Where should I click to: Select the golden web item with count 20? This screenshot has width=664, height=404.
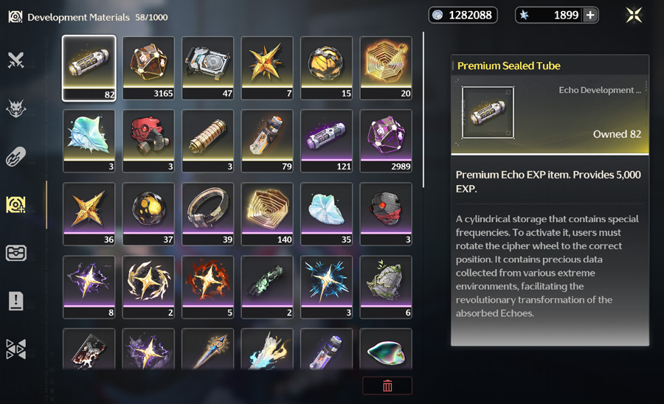[x=386, y=68]
